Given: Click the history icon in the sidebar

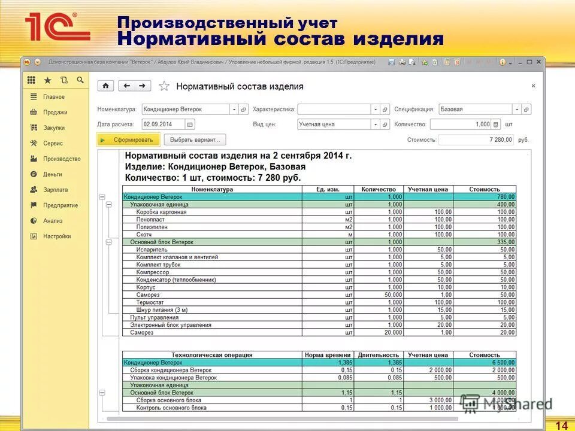Looking at the screenshot, I should pos(63,80).
